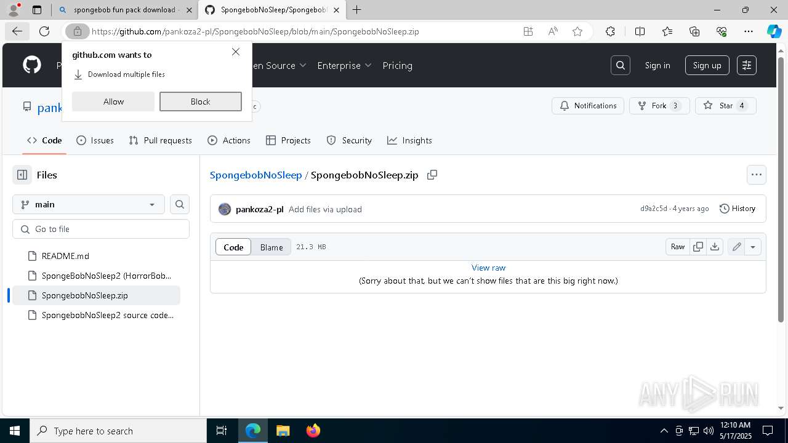Open more edit options dropdown arrow
Screen dimensions: 788x443
click(753, 247)
